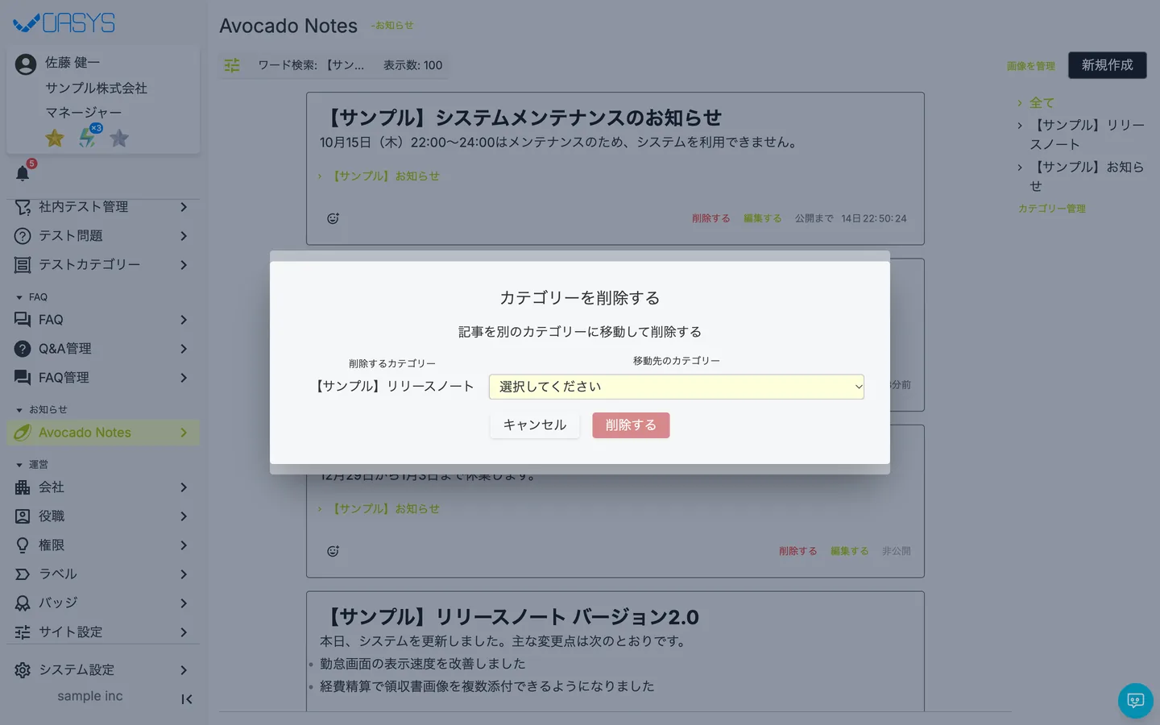Viewport: 1160px width, 725px height.
Task: Expand the テストカテゴリー chevron
Action: [x=184, y=265]
